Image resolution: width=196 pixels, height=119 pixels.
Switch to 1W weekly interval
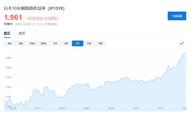[89, 43]
